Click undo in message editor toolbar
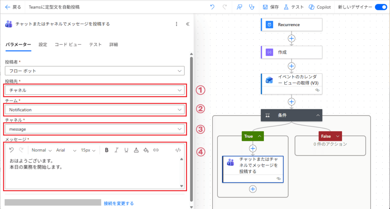 [11, 150]
